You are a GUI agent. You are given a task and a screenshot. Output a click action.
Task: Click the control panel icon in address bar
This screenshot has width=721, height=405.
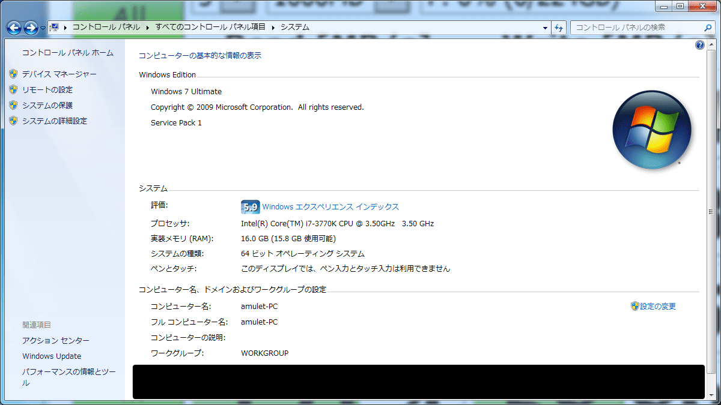click(54, 27)
